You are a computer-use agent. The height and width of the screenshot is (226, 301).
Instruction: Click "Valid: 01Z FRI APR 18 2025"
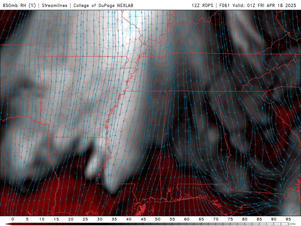[x=265, y=5]
